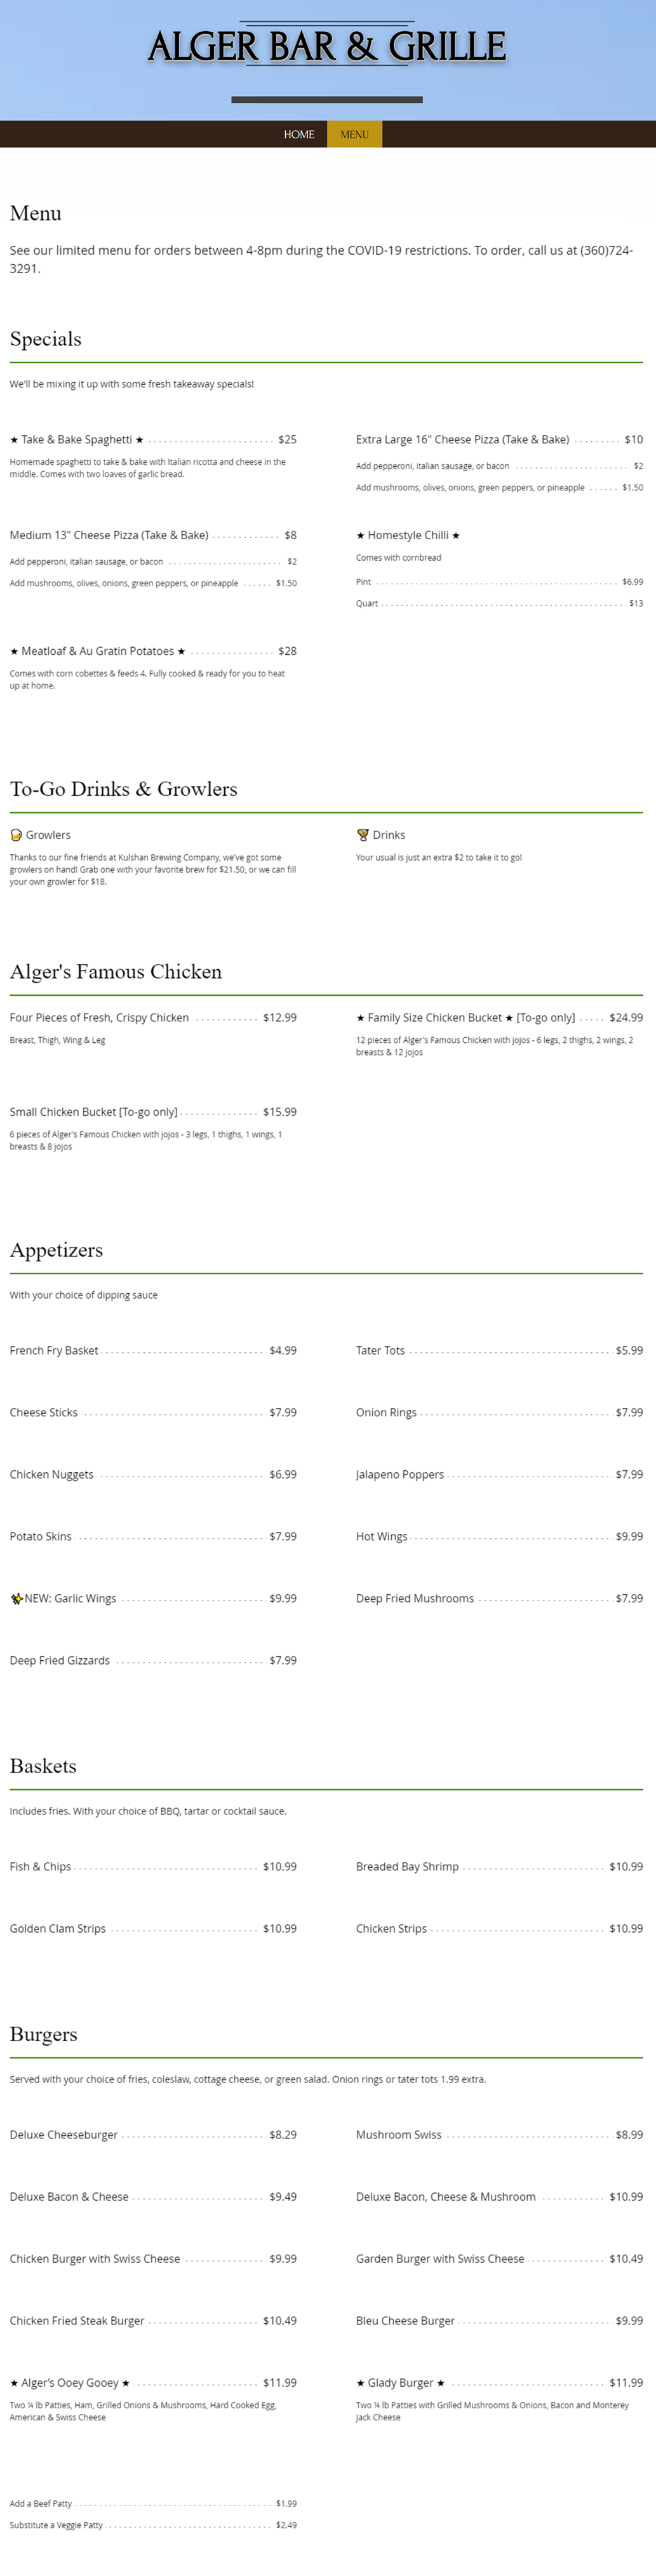Click the star before Meatloaf & Au Gratin Potatoes
The image size is (656, 2576).
coord(14,652)
